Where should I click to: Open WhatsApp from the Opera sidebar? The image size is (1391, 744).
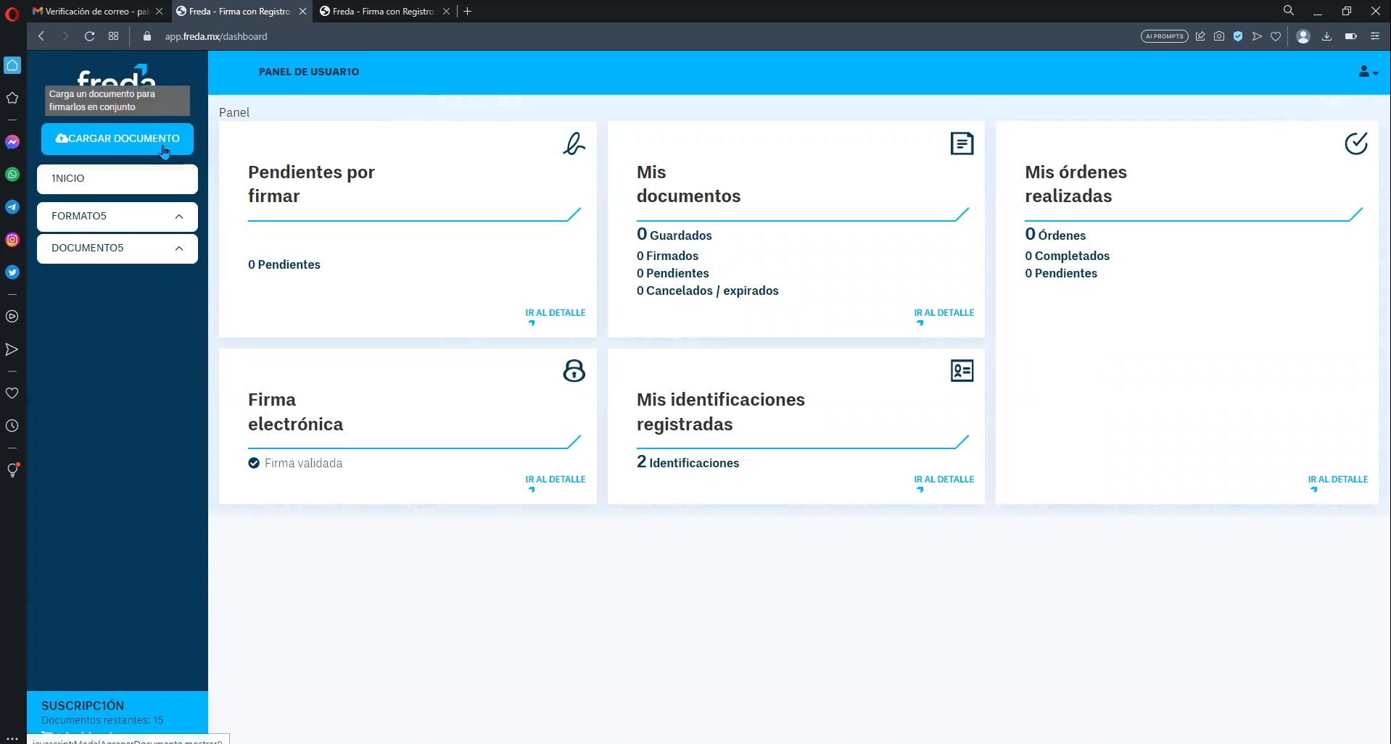12,174
